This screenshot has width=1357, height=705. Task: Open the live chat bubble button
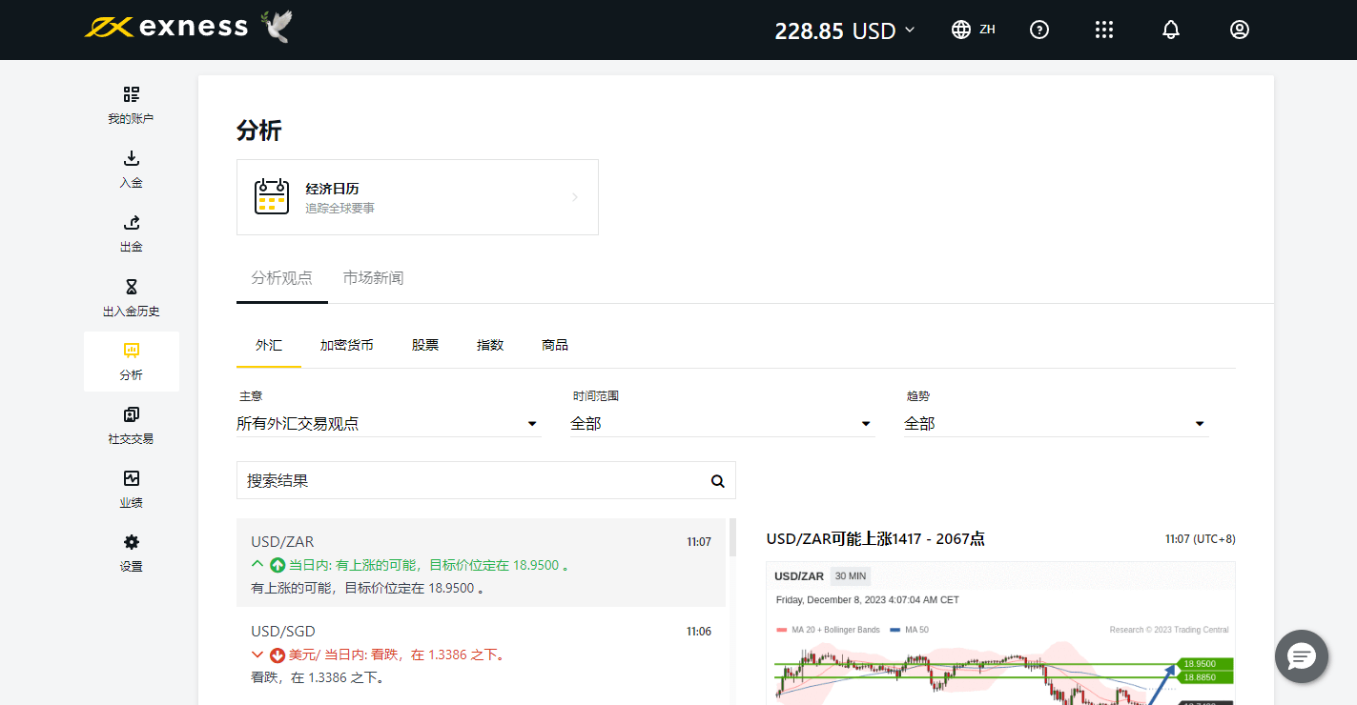1301,656
